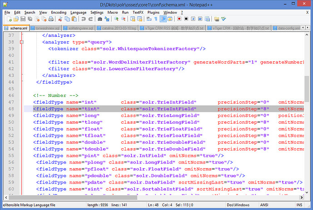The height and width of the screenshot is (210, 313).
Task: Zoom out using the magnifier minus icon
Action: coord(123,19)
